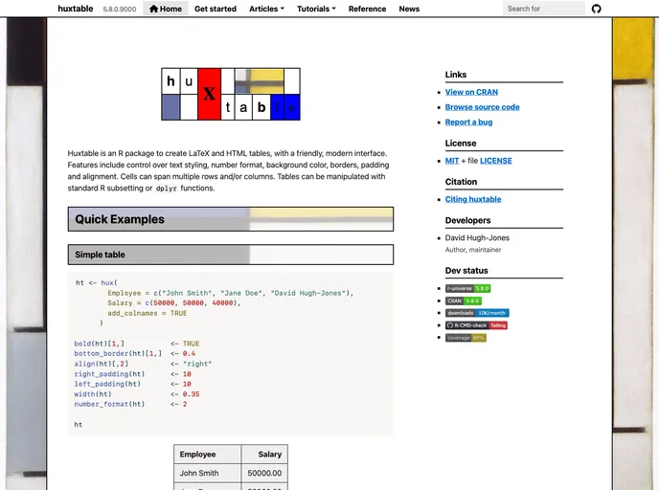Open the Get started page

point(216,9)
